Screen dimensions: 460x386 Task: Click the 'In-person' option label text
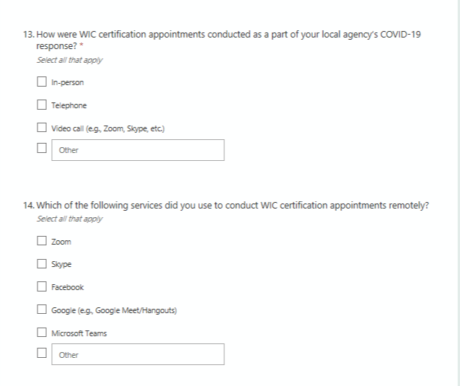68,82
